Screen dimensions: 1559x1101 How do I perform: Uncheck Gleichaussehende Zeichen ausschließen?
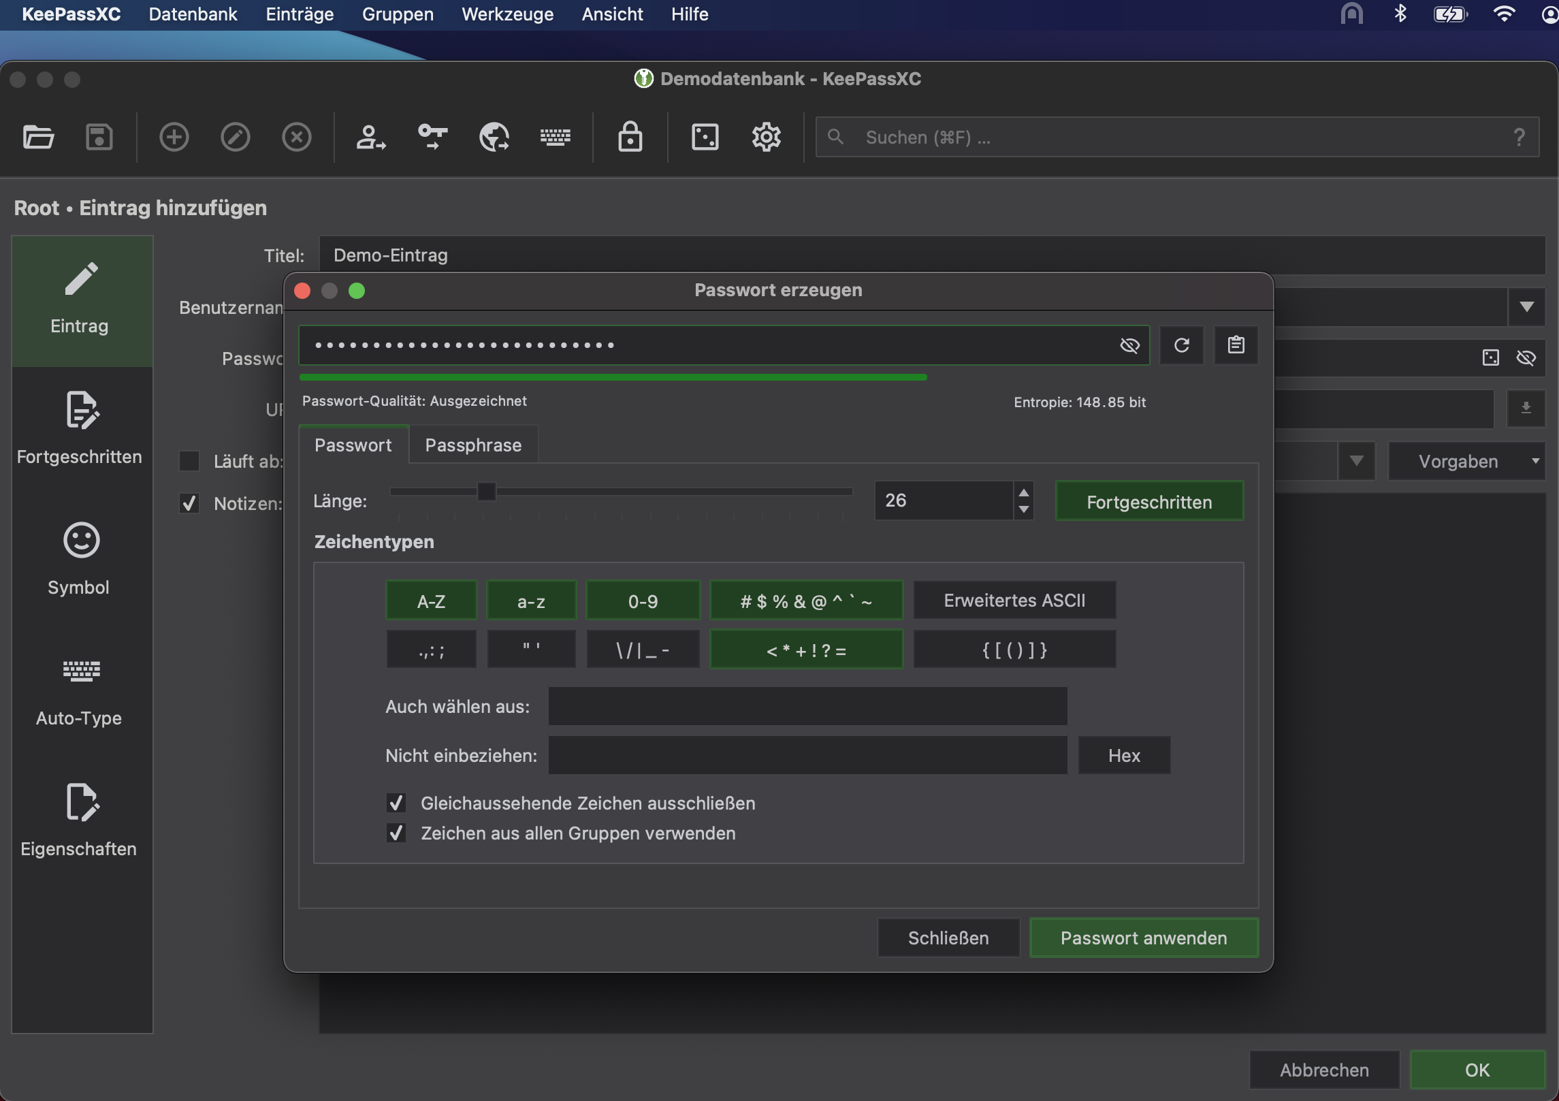(x=396, y=803)
